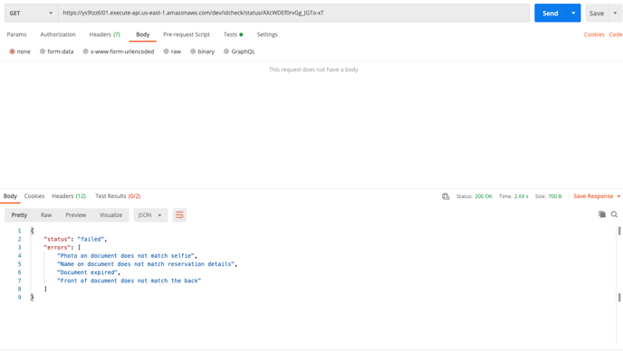Open the Send options arrow
The height and width of the screenshot is (351, 623).
point(573,13)
